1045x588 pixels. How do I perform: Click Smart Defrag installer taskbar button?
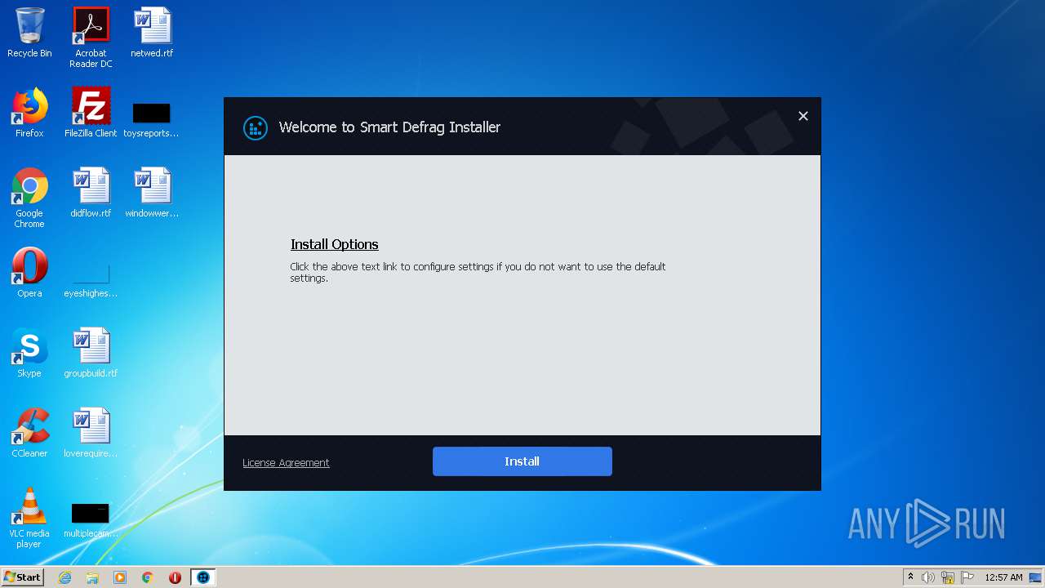(203, 577)
